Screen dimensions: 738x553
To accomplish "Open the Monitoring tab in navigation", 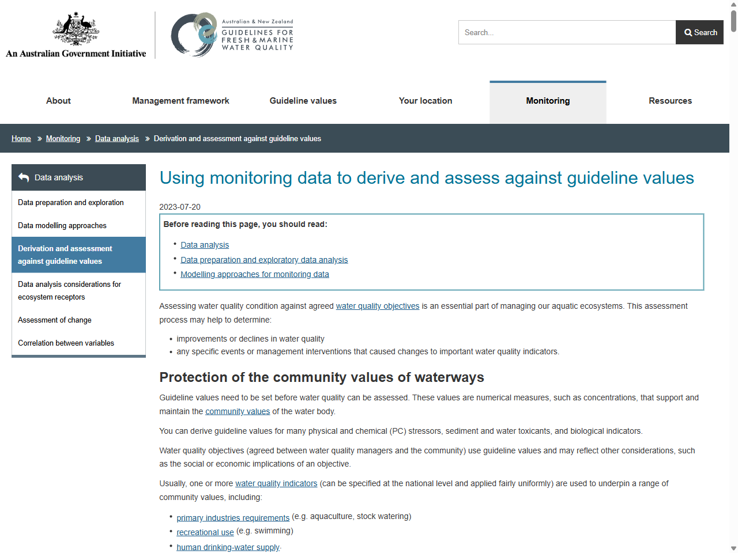I will (547, 101).
